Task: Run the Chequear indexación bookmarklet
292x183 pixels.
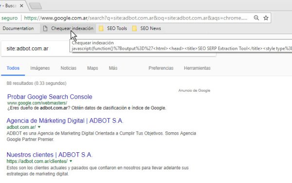Action: tap(68, 28)
